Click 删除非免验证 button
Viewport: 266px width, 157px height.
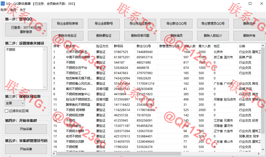coord(67,36)
